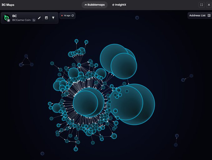
Task: Refresh map using 1d ago button
Action: click(67, 16)
